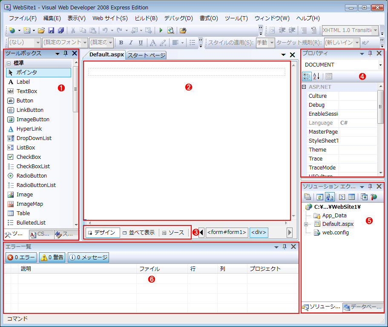
Task: Save the file with the floppy icon
Action: tap(51, 30)
